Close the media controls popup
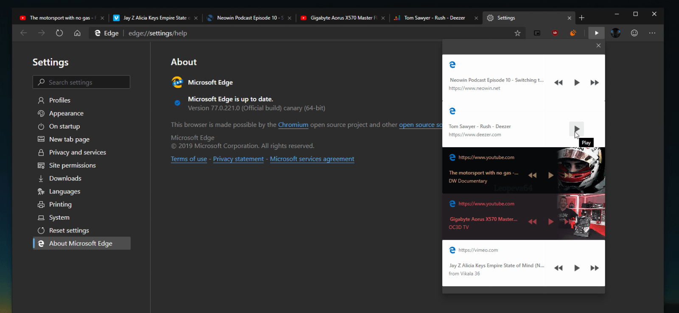The height and width of the screenshot is (313, 679). [598, 45]
